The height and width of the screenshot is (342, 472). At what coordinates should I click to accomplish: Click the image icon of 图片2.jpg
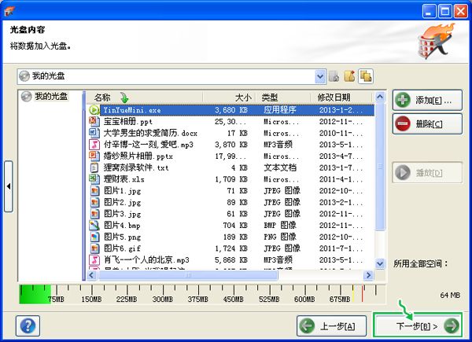(94, 202)
